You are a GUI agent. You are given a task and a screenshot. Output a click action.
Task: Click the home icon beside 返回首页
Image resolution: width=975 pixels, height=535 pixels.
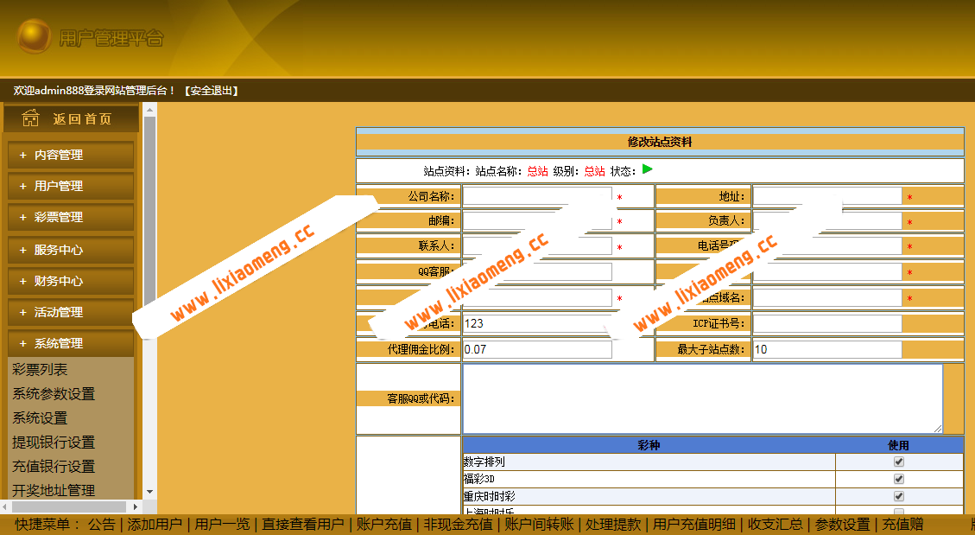tap(30, 118)
